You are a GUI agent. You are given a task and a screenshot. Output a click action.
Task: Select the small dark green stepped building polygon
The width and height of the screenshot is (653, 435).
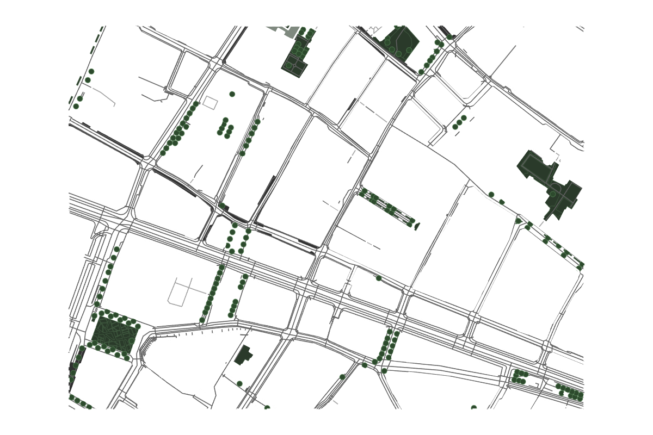click(x=243, y=355)
